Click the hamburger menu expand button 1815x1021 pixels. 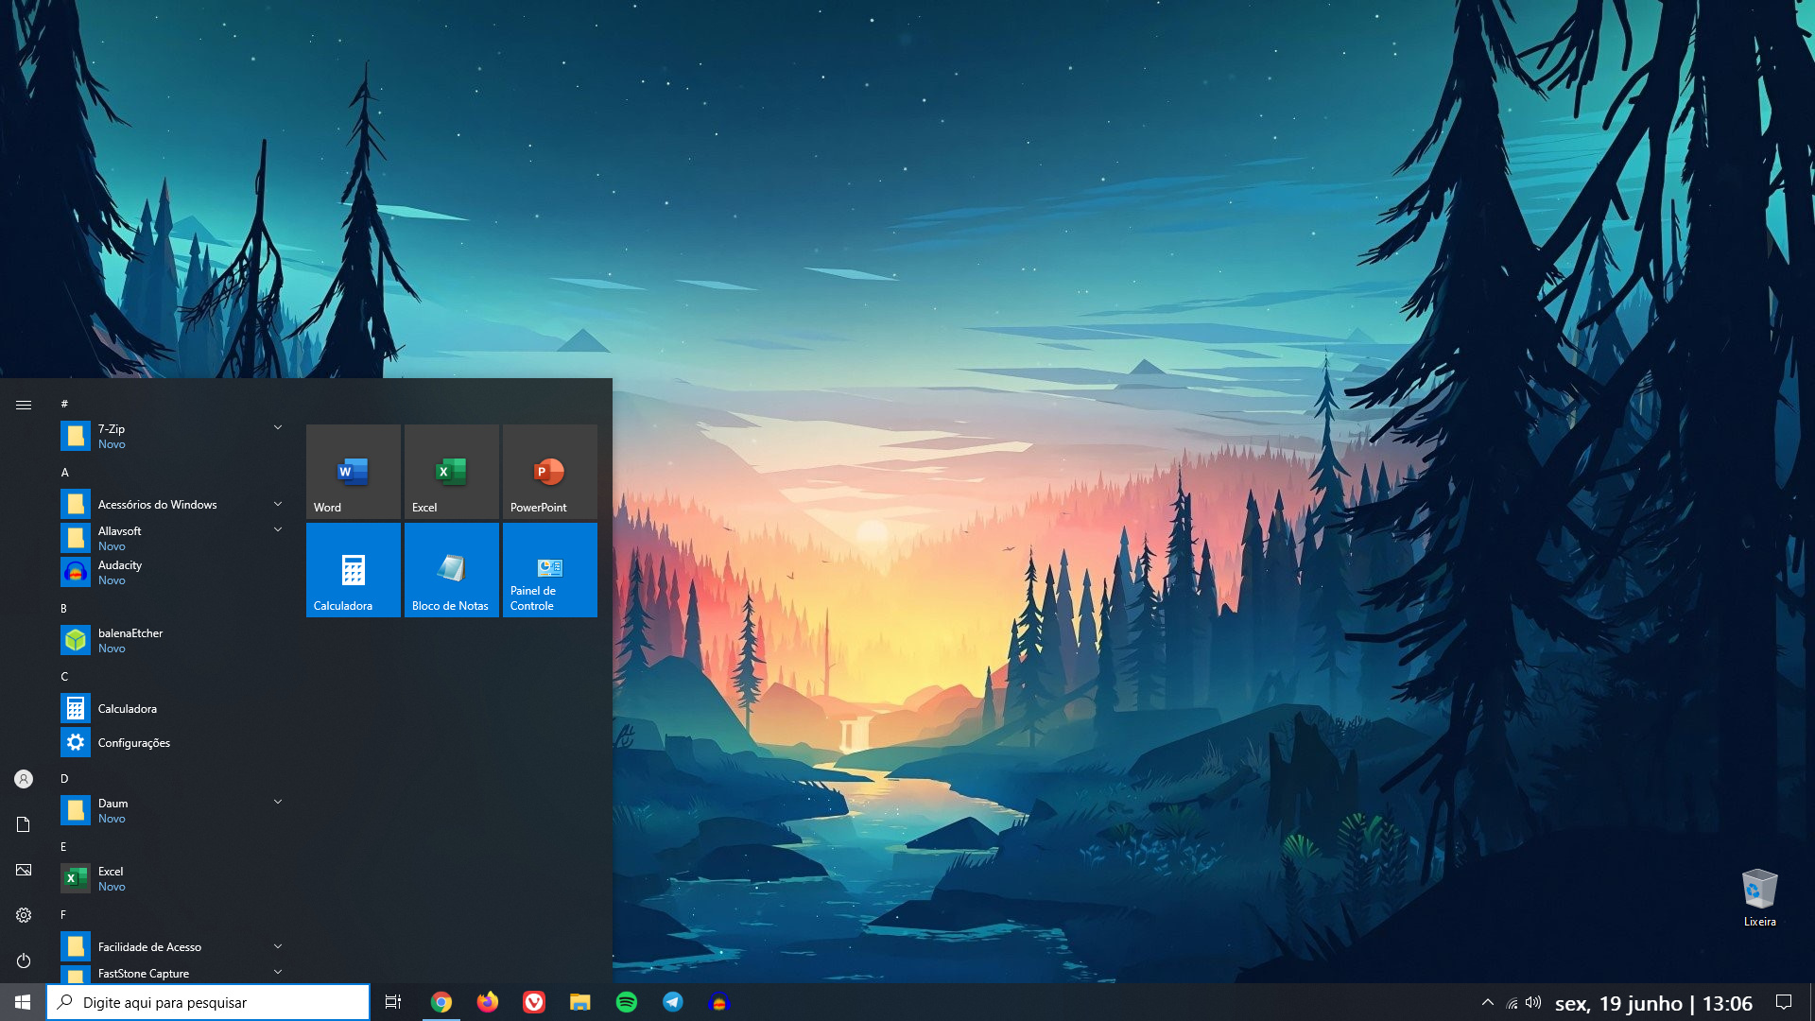(24, 405)
